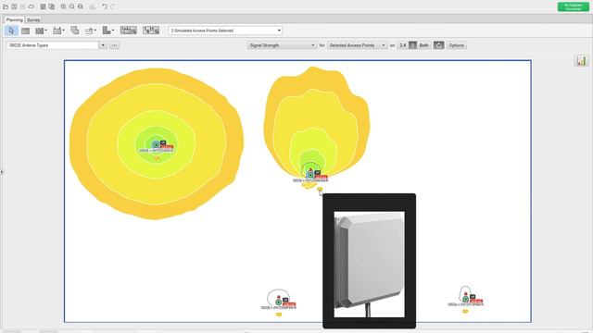Image resolution: width=593 pixels, height=333 pixels.
Task: Click the duplicate objects tool icon
Action: click(x=75, y=31)
